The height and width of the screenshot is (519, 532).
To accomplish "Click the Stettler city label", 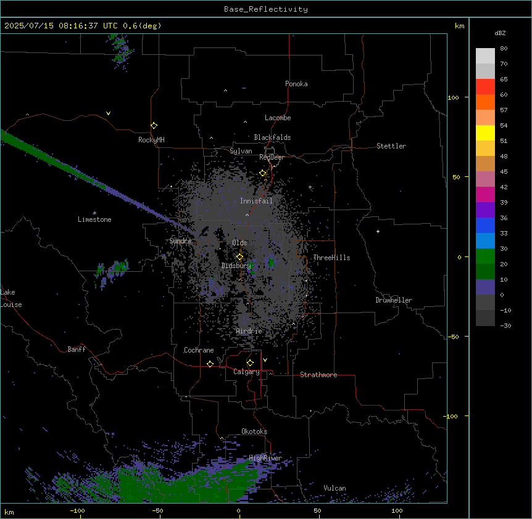I will click(x=391, y=146).
